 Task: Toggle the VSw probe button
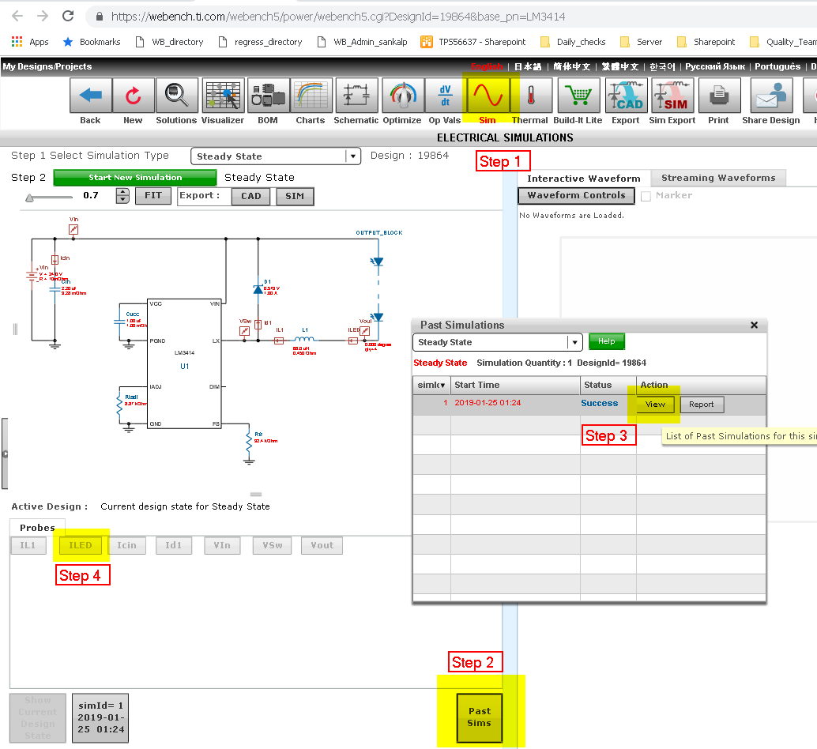tap(273, 545)
